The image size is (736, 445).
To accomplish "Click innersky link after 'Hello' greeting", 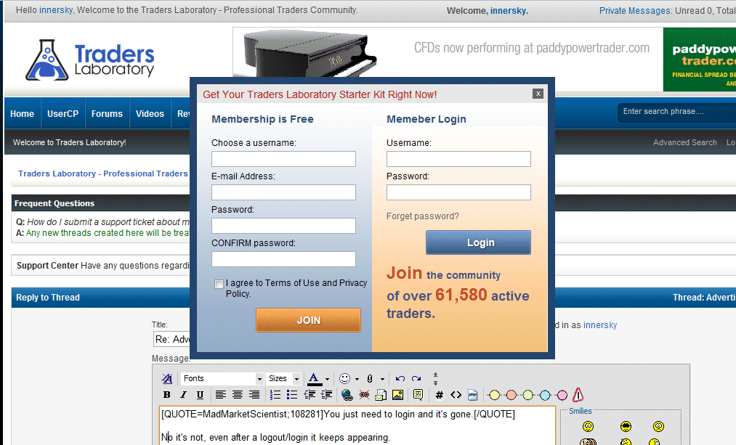I will [56, 10].
